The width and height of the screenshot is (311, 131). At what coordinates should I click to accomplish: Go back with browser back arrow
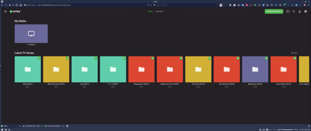(x=2, y=5)
